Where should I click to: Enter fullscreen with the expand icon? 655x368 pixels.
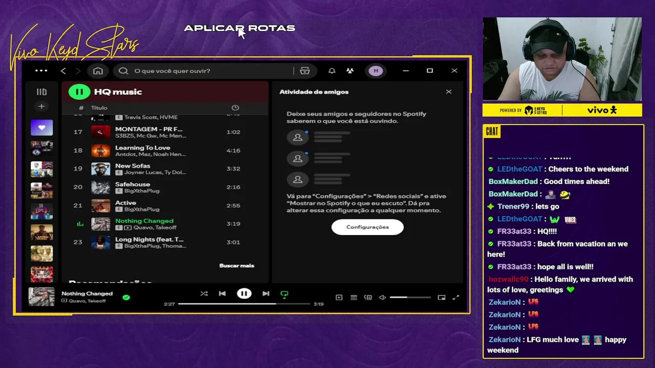[456, 297]
